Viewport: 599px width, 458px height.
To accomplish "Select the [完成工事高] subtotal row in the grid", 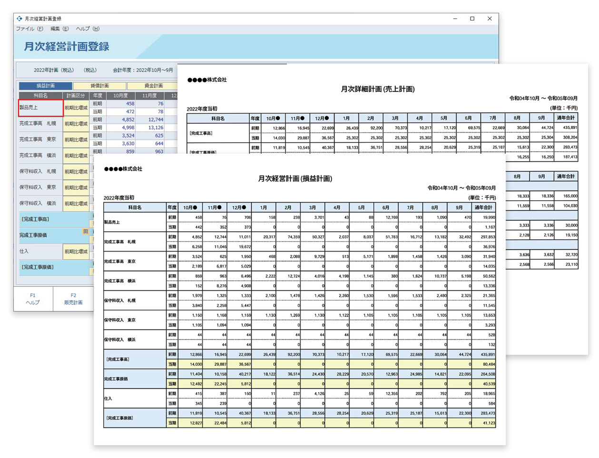I will tap(54, 219).
